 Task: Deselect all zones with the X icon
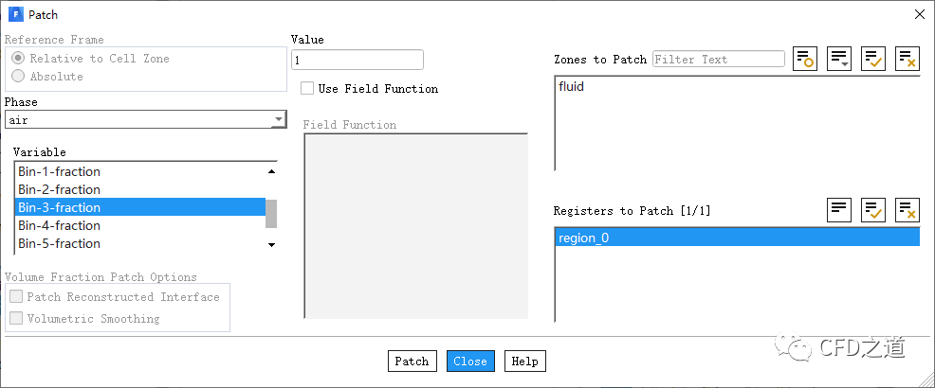point(907,59)
